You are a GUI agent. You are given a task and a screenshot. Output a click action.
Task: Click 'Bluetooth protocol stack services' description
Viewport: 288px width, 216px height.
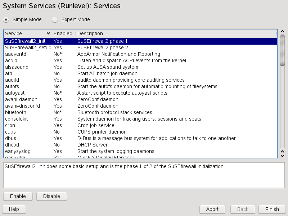point(115,112)
